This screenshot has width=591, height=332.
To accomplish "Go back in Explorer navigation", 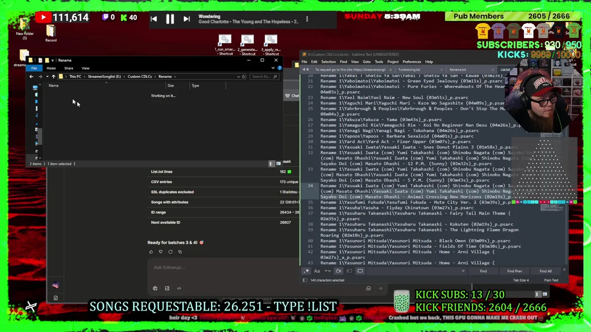I will coord(31,77).
